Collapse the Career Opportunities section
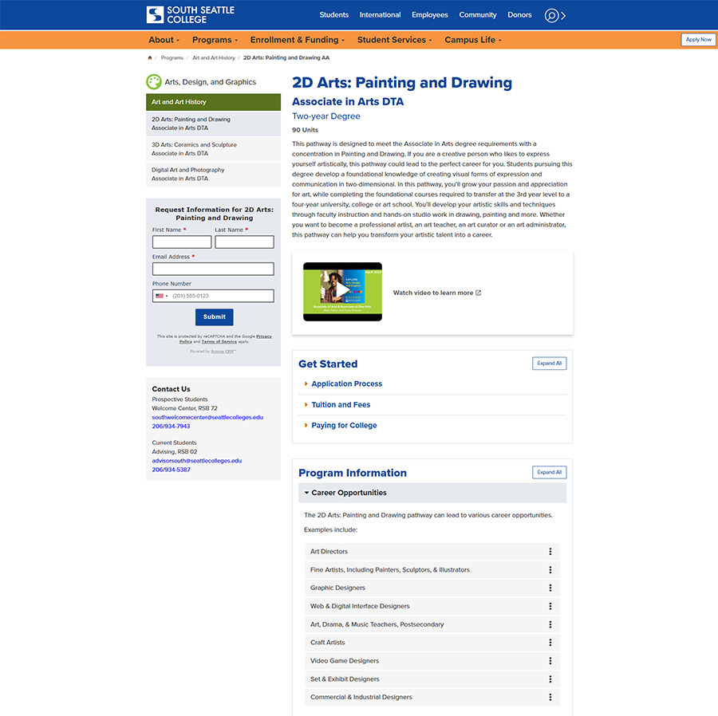The width and height of the screenshot is (718, 716). pos(349,493)
